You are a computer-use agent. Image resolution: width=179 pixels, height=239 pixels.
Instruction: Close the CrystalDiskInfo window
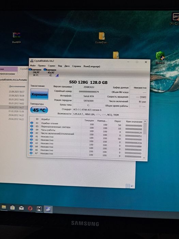click(x=146, y=62)
